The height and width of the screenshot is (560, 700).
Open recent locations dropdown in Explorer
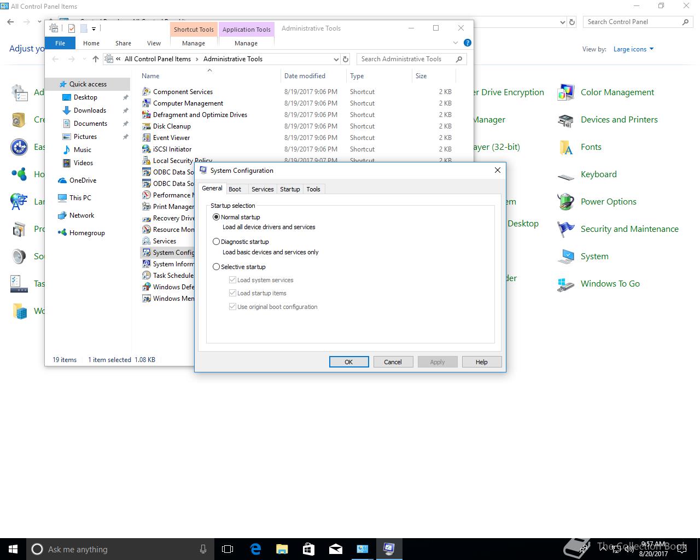(84, 59)
